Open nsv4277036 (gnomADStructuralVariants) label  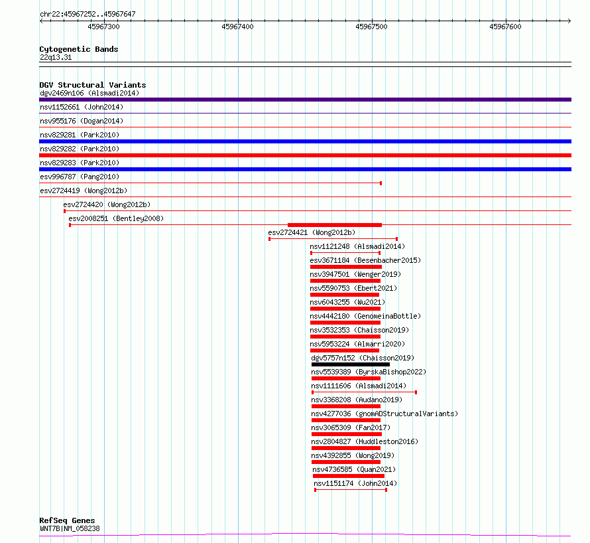click(x=384, y=414)
